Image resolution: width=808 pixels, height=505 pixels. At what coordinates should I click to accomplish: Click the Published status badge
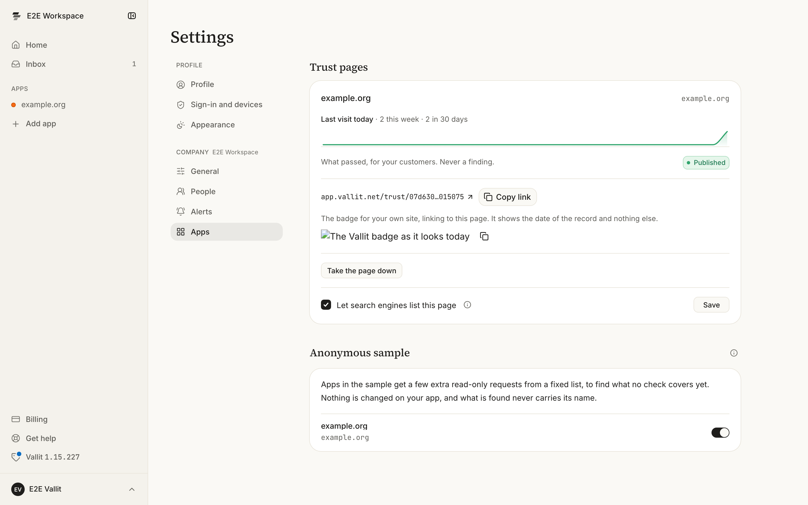point(706,163)
